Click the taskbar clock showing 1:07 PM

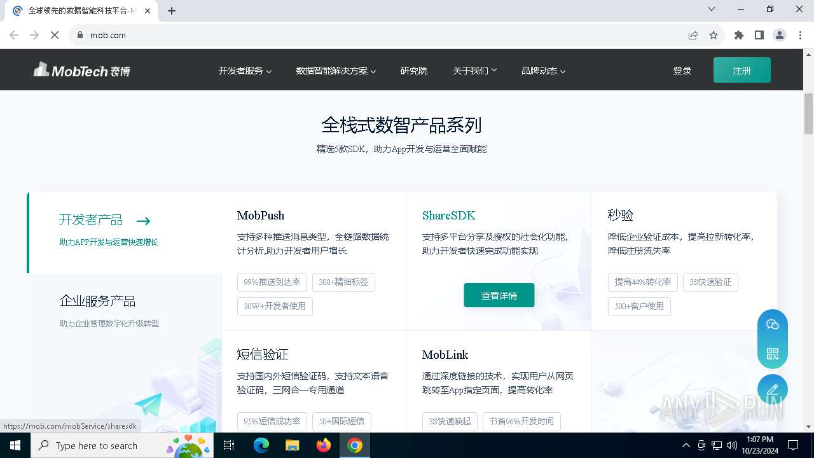point(759,445)
